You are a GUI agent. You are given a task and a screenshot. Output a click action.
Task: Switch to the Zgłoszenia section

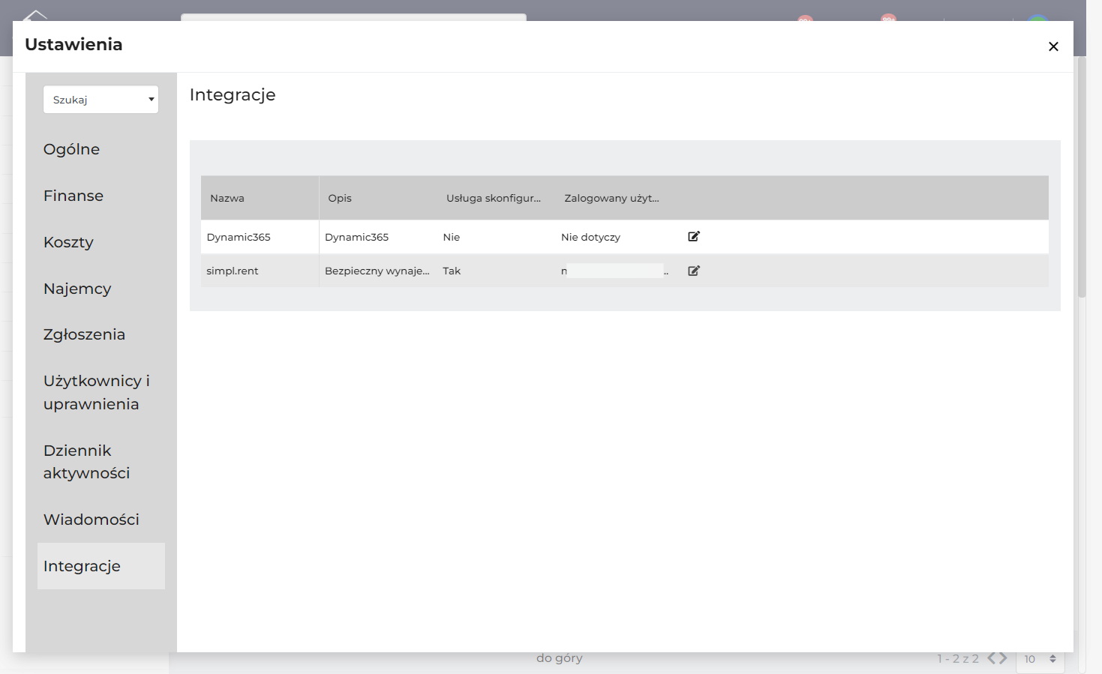[84, 334]
